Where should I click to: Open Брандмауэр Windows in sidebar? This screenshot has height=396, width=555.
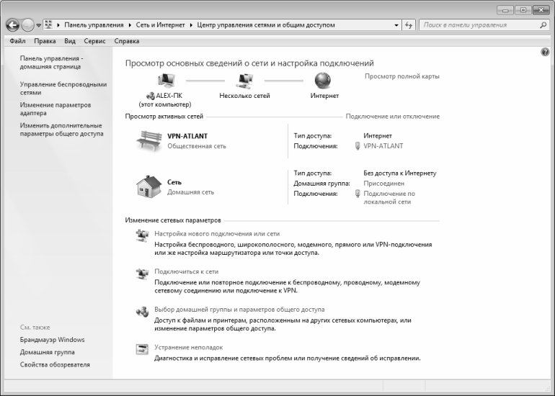pos(52,339)
